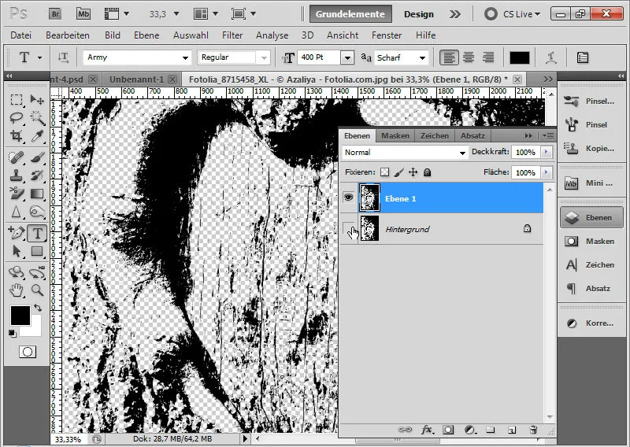Reset default foreground and background colors
The width and height of the screenshot is (630, 447).
point(13,334)
